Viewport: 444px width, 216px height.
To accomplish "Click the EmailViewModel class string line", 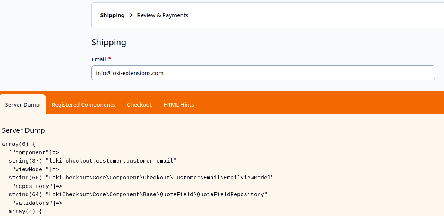I will point(141,178).
